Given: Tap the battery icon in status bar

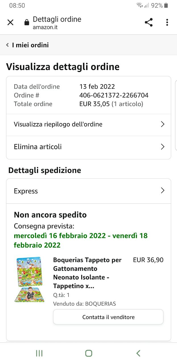Looking at the screenshot, I should (166, 5).
